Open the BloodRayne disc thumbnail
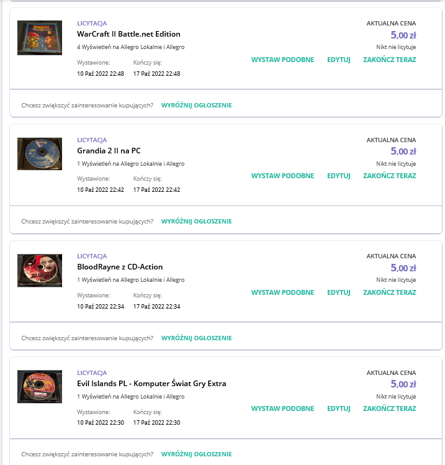445x465 pixels. point(40,271)
